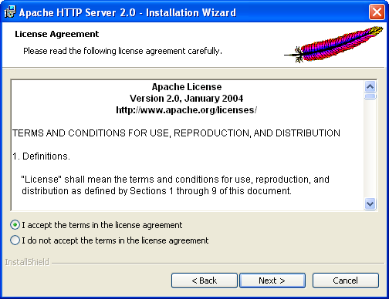Click the 1. Definitions line in license
Viewport: 389px width, 299px height.
[41, 156]
